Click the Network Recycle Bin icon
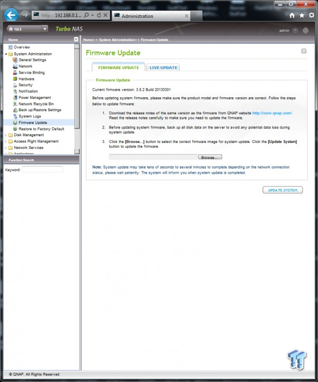Image resolution: width=318 pixels, height=382 pixels. [15, 104]
